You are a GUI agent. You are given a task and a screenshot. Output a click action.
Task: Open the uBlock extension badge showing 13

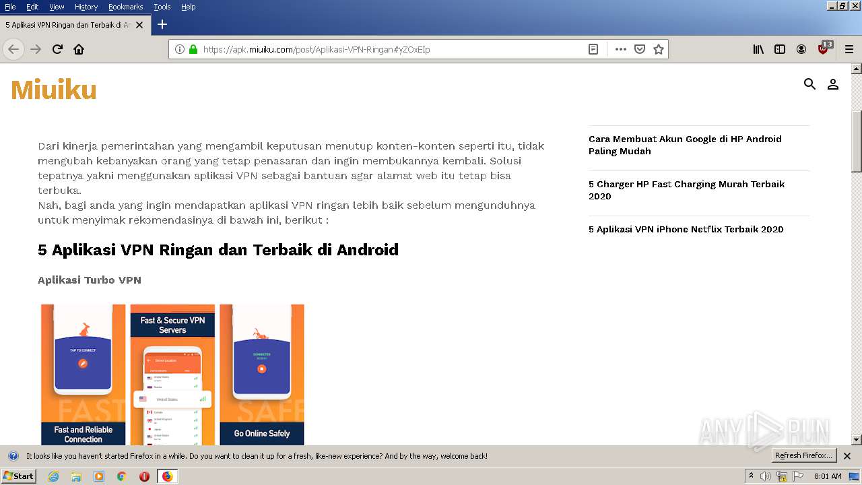click(x=824, y=48)
